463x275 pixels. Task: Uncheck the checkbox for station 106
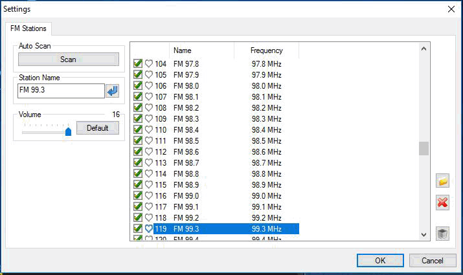pos(137,85)
